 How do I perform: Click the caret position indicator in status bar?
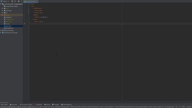click(x=176, y=107)
